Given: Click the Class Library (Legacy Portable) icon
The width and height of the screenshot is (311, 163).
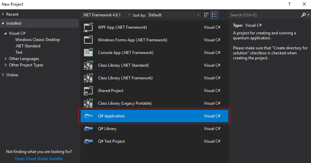Looking at the screenshot, I should click(88, 103).
